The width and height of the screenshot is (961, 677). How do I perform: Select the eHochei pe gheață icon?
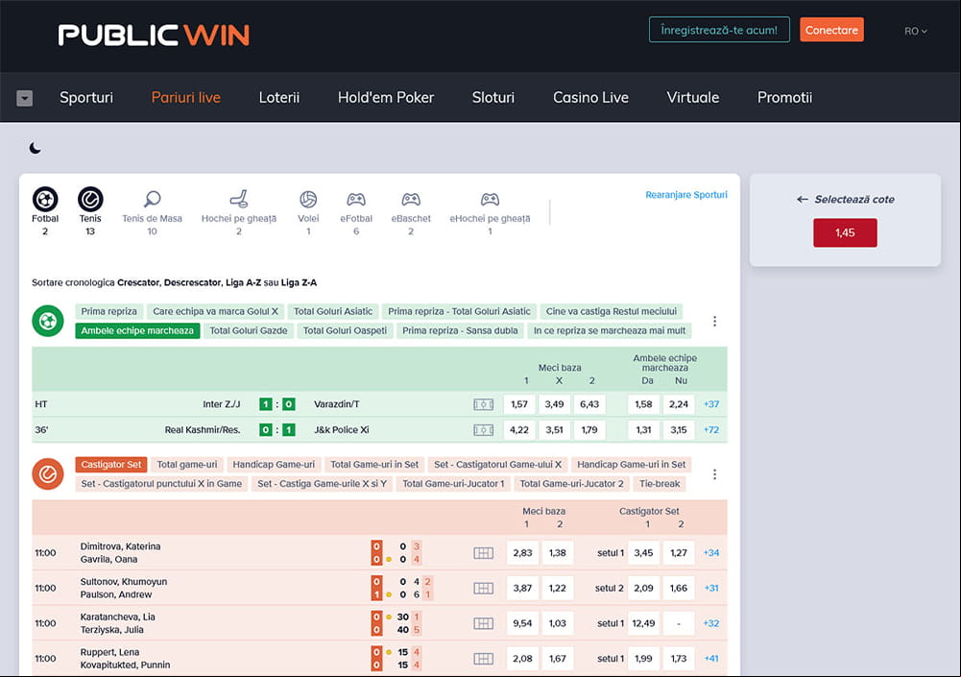[490, 200]
